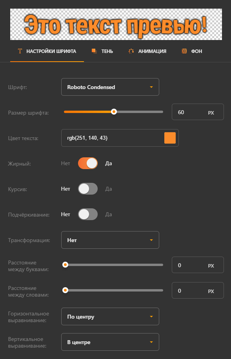Click the background tab's checkerboard icon
Image resolution: width=231 pixels, height=359 pixels.
click(184, 51)
